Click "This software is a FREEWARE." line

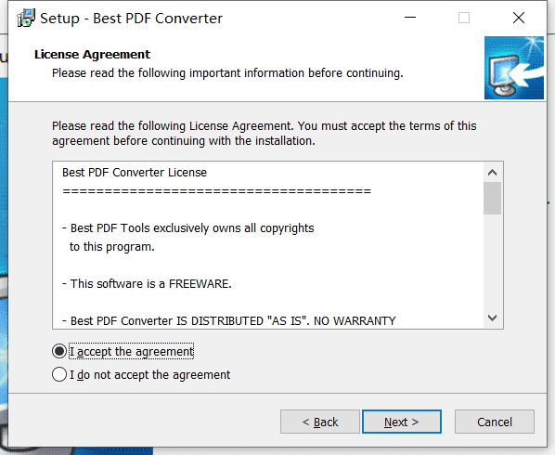147,284
